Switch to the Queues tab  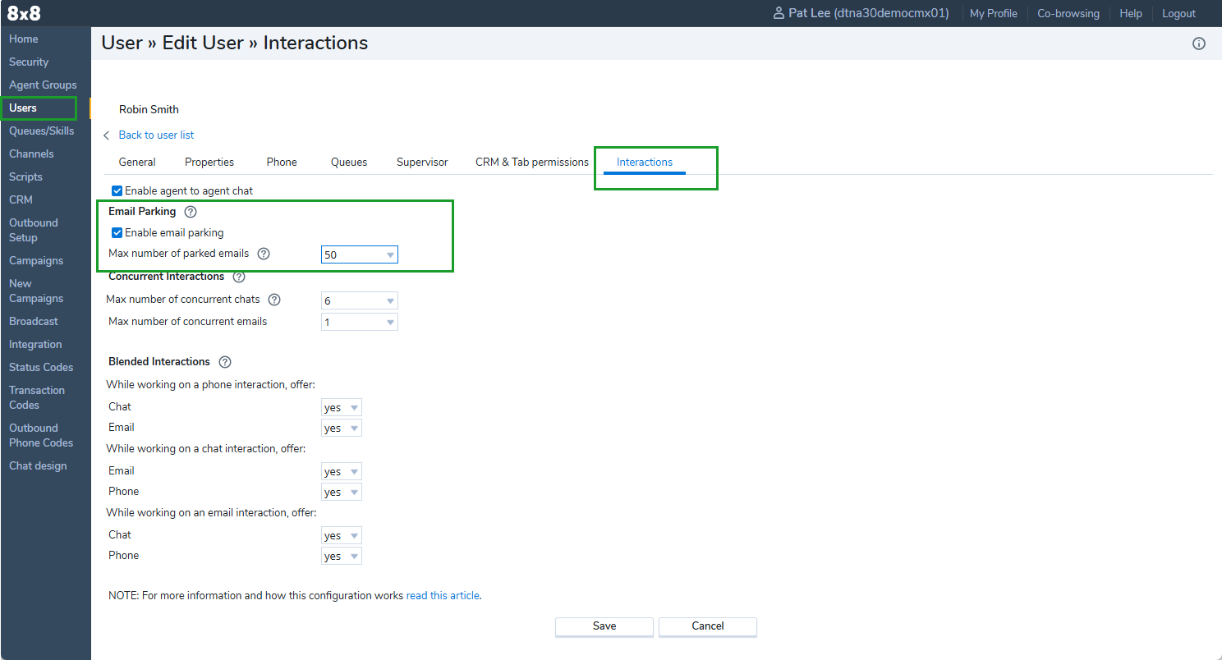coord(349,163)
